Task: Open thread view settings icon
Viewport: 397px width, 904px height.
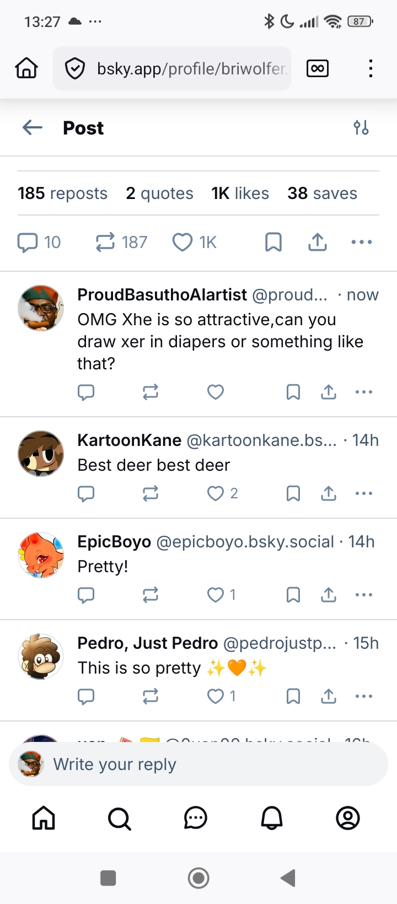Action: pyautogui.click(x=361, y=128)
